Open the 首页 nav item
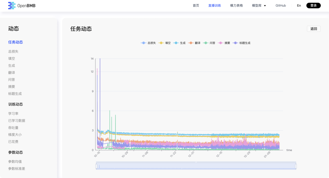Image resolution: width=329 pixels, height=178 pixels. [x=196, y=6]
